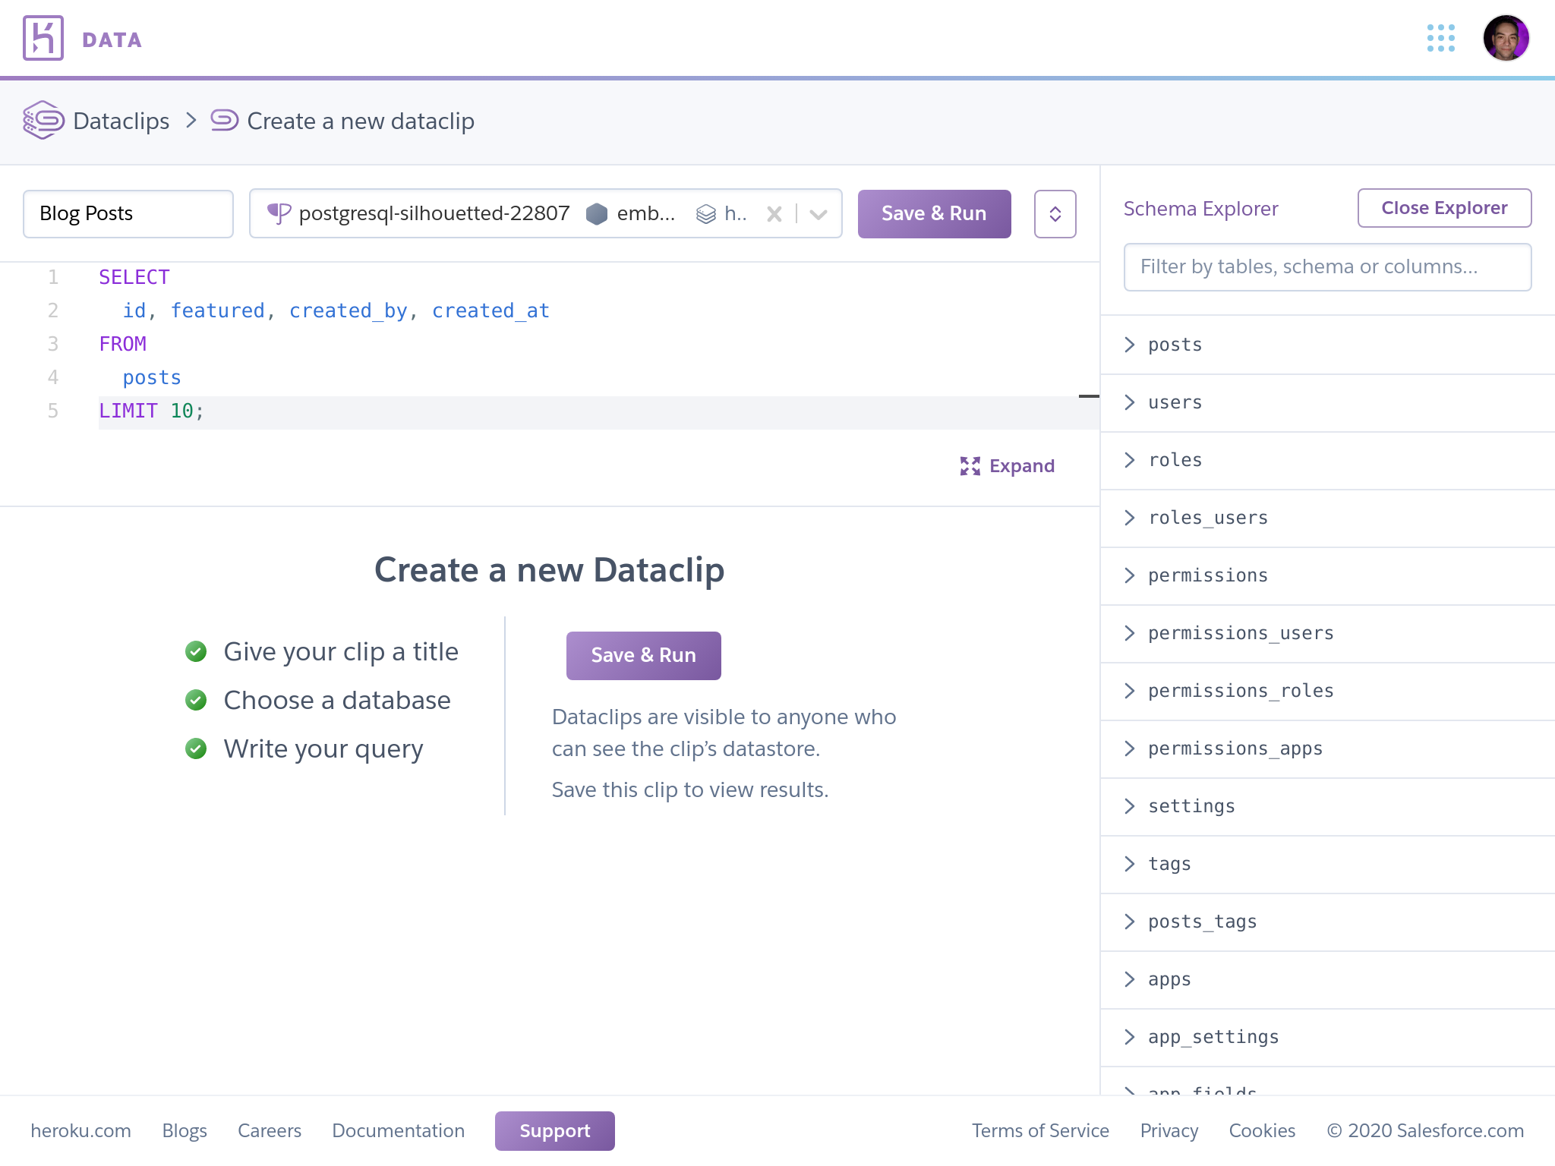Image resolution: width=1555 pixels, height=1166 pixels.
Task: Click the Support button in footer
Action: 556,1130
